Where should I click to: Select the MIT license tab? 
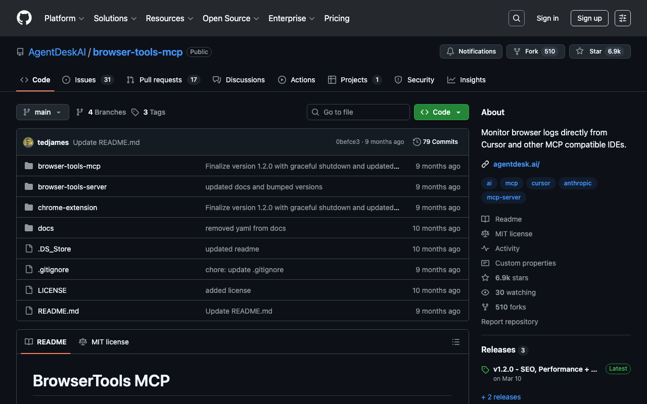(x=104, y=342)
